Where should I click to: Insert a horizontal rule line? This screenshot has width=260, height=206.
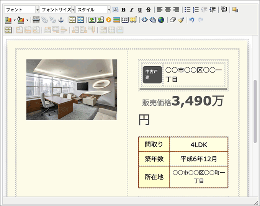click(x=36, y=20)
